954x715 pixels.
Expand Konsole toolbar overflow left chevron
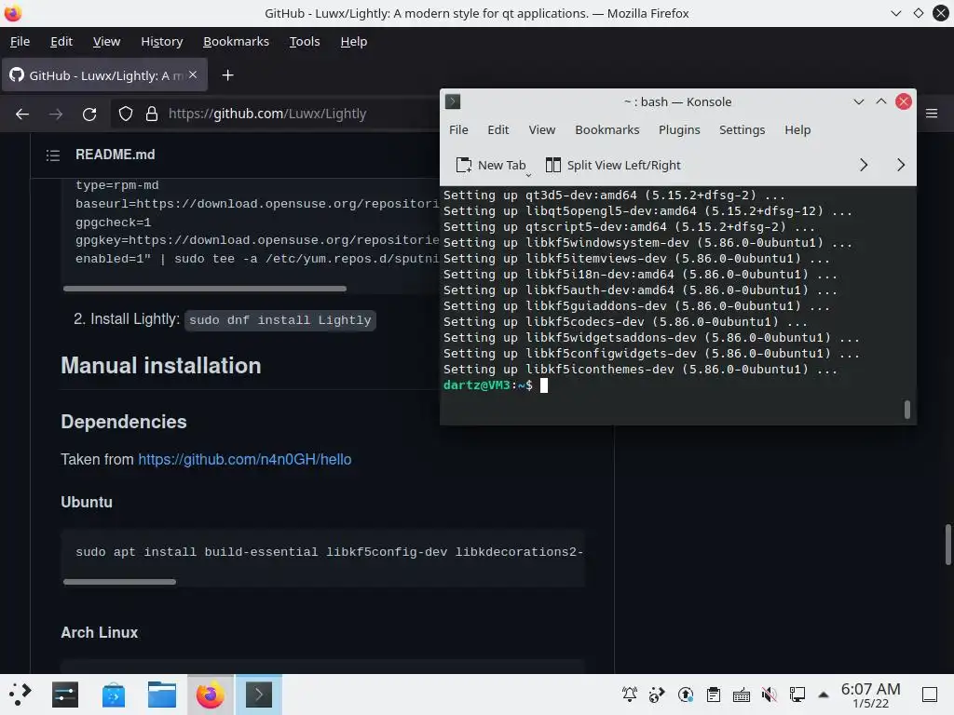pyautogui.click(x=864, y=165)
